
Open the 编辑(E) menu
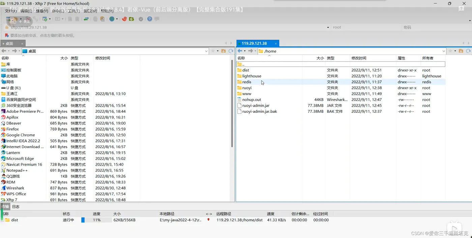point(26,11)
